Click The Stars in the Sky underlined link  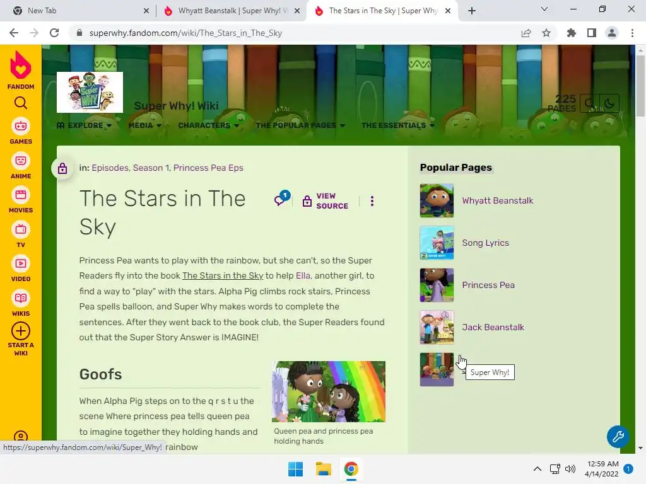click(x=223, y=276)
